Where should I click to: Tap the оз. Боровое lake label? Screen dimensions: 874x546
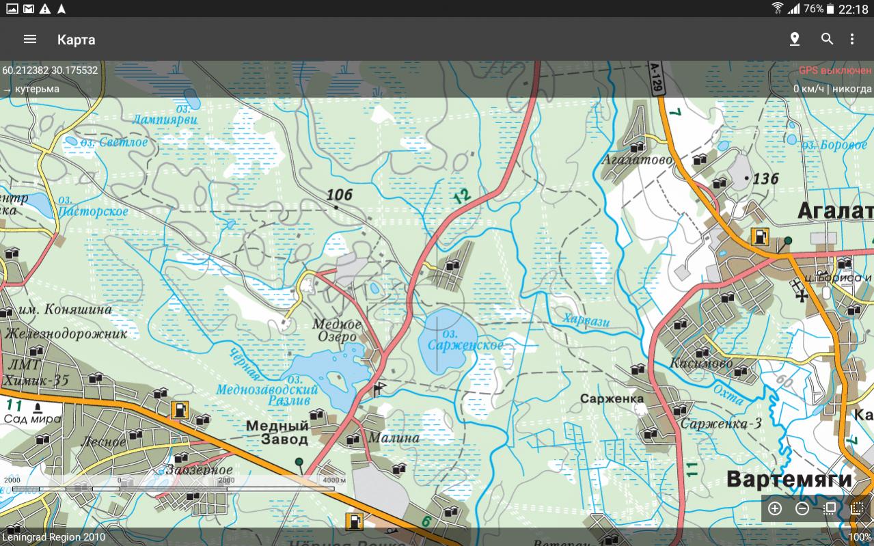[834, 146]
